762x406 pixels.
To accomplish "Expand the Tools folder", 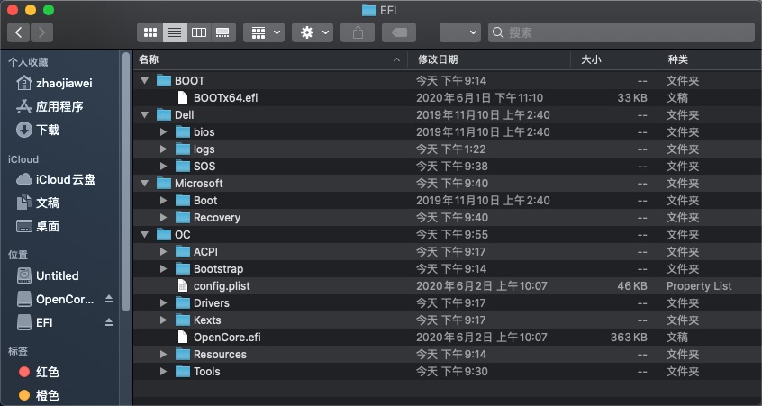I will [163, 372].
